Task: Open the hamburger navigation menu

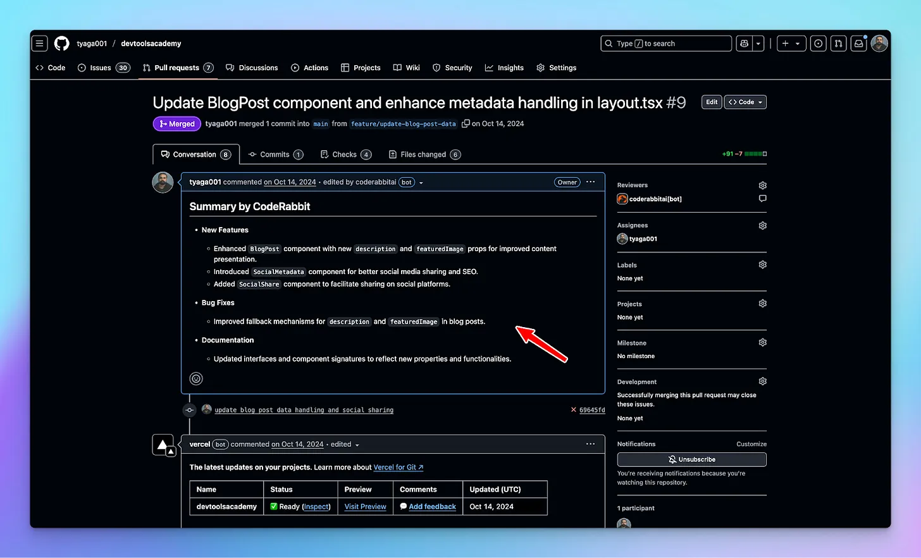Action: (x=40, y=44)
